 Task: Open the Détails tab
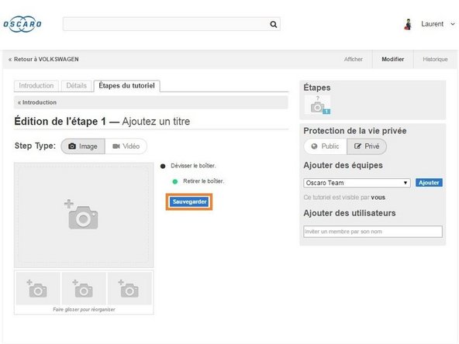tap(77, 86)
